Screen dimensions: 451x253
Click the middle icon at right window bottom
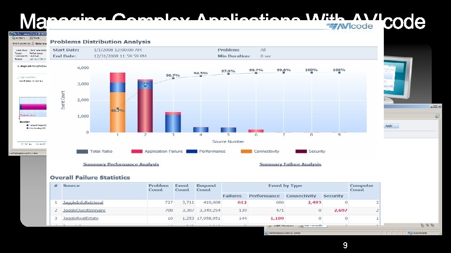tap(428, 225)
